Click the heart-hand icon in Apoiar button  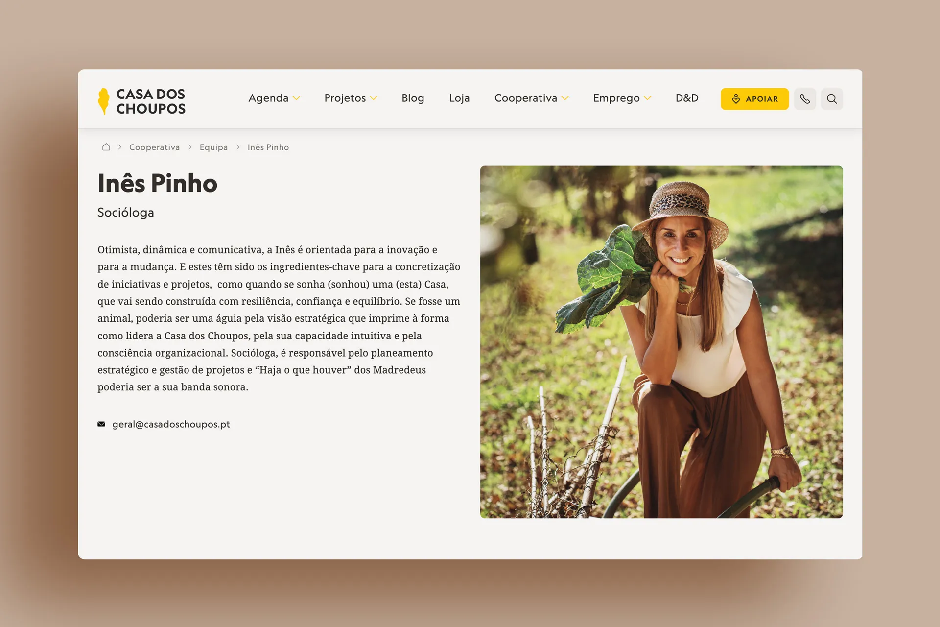point(736,99)
